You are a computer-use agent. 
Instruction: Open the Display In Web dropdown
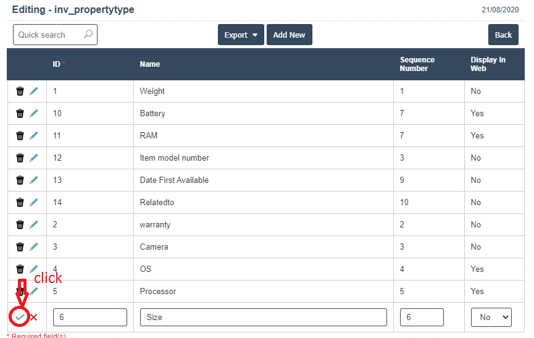pos(491,317)
